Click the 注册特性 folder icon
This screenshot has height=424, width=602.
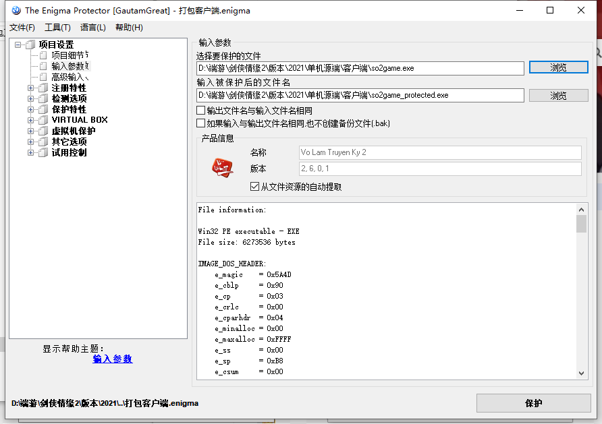click(43, 88)
